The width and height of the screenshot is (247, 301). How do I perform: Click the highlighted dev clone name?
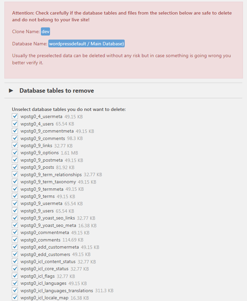[x=46, y=31]
